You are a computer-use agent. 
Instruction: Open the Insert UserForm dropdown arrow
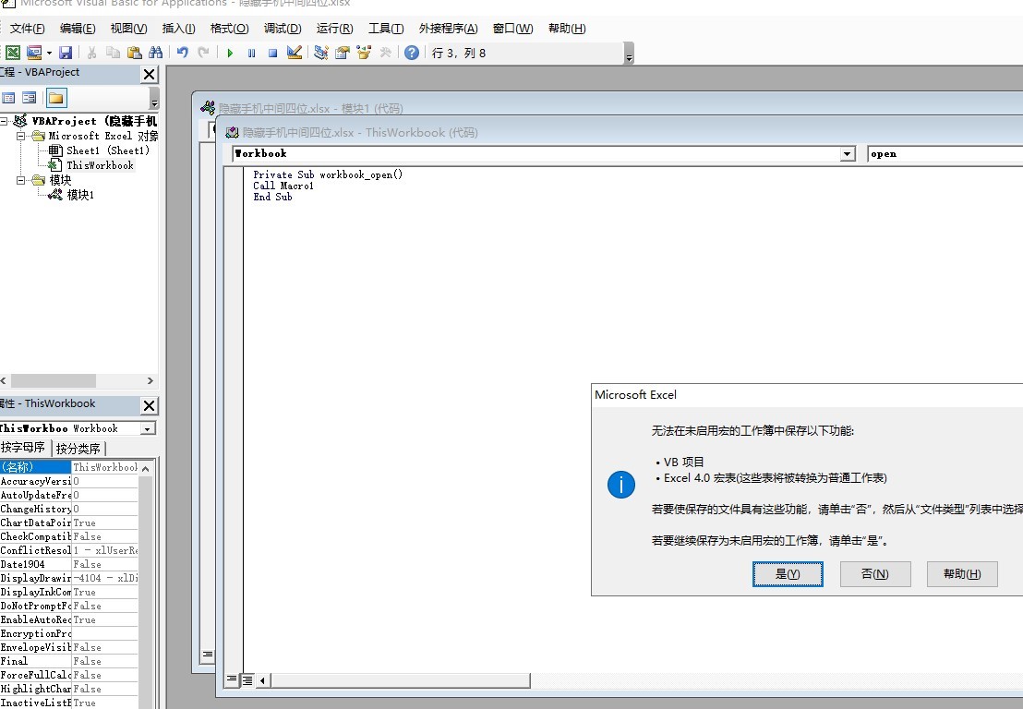(x=49, y=53)
